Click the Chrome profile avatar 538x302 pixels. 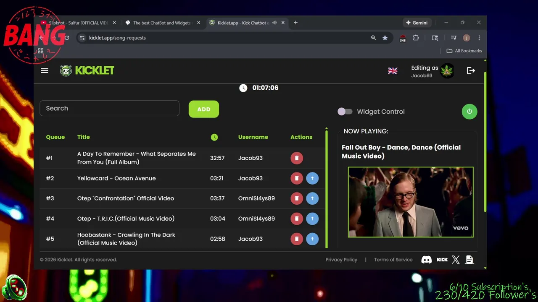point(467,38)
